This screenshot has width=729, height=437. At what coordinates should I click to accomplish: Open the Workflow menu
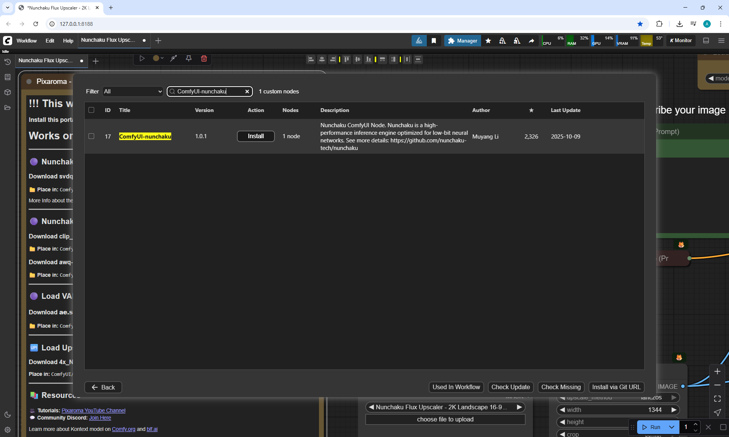[x=27, y=41]
